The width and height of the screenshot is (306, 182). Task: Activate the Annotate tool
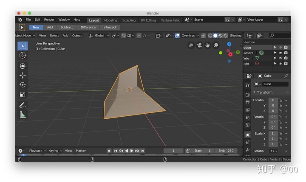point(23,105)
